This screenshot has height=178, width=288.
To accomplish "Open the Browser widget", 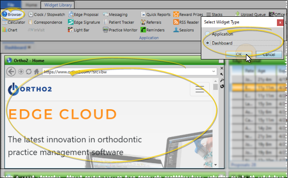I will pyautogui.click(x=12, y=14).
